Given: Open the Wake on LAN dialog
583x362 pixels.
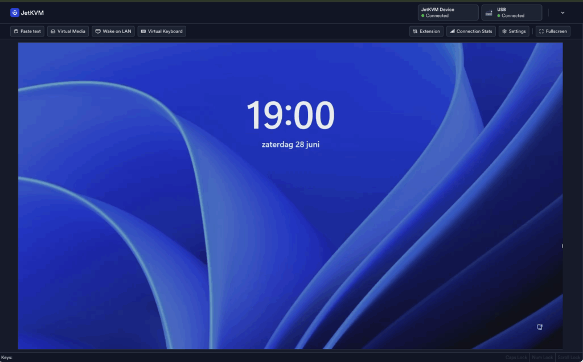Looking at the screenshot, I should coord(113,31).
